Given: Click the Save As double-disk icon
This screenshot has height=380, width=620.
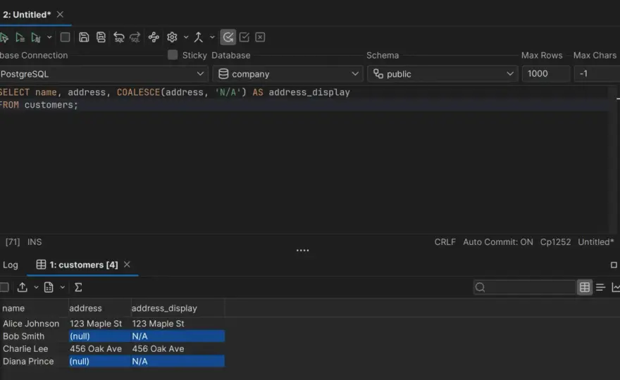Looking at the screenshot, I should click(101, 37).
